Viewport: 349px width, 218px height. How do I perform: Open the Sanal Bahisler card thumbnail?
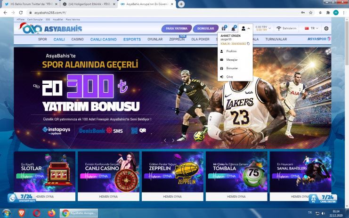tap(300, 172)
